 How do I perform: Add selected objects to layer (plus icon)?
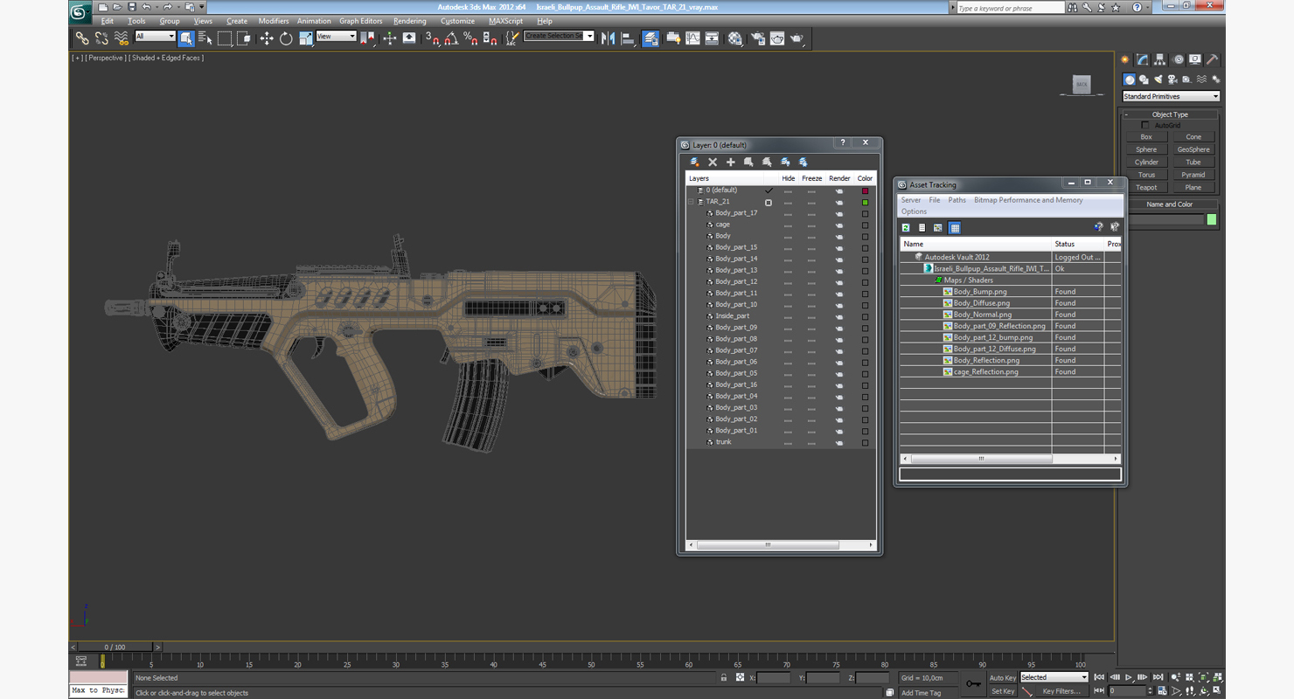pyautogui.click(x=731, y=162)
